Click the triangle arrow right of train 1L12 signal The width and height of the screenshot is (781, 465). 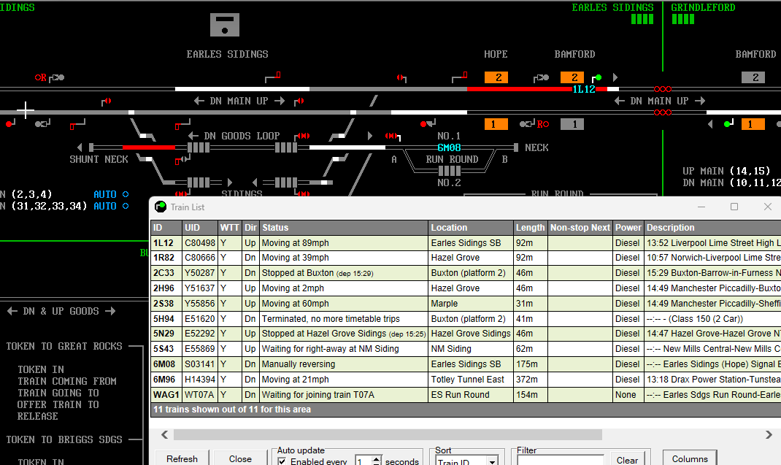(615, 77)
